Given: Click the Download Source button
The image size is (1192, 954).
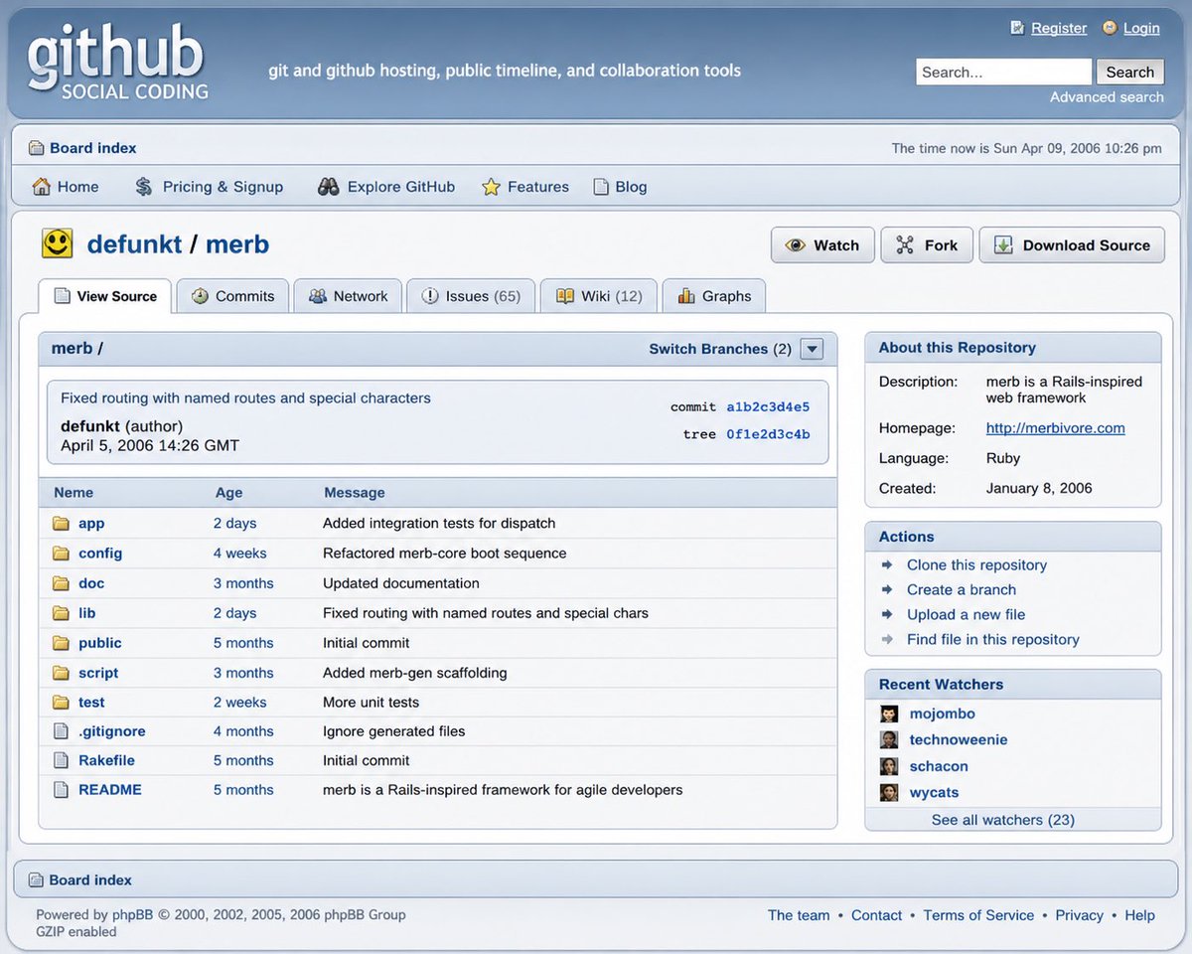Looking at the screenshot, I should [x=1072, y=245].
